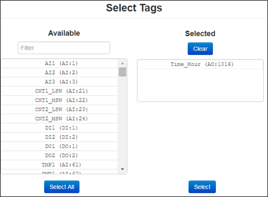Viewport: 268px width, 197px height.
Task: Add the CNT2_MSW (AI:24) tag
Action: [59, 119]
